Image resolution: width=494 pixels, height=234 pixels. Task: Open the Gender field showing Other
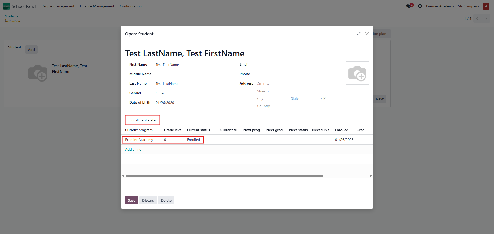[x=180, y=93]
